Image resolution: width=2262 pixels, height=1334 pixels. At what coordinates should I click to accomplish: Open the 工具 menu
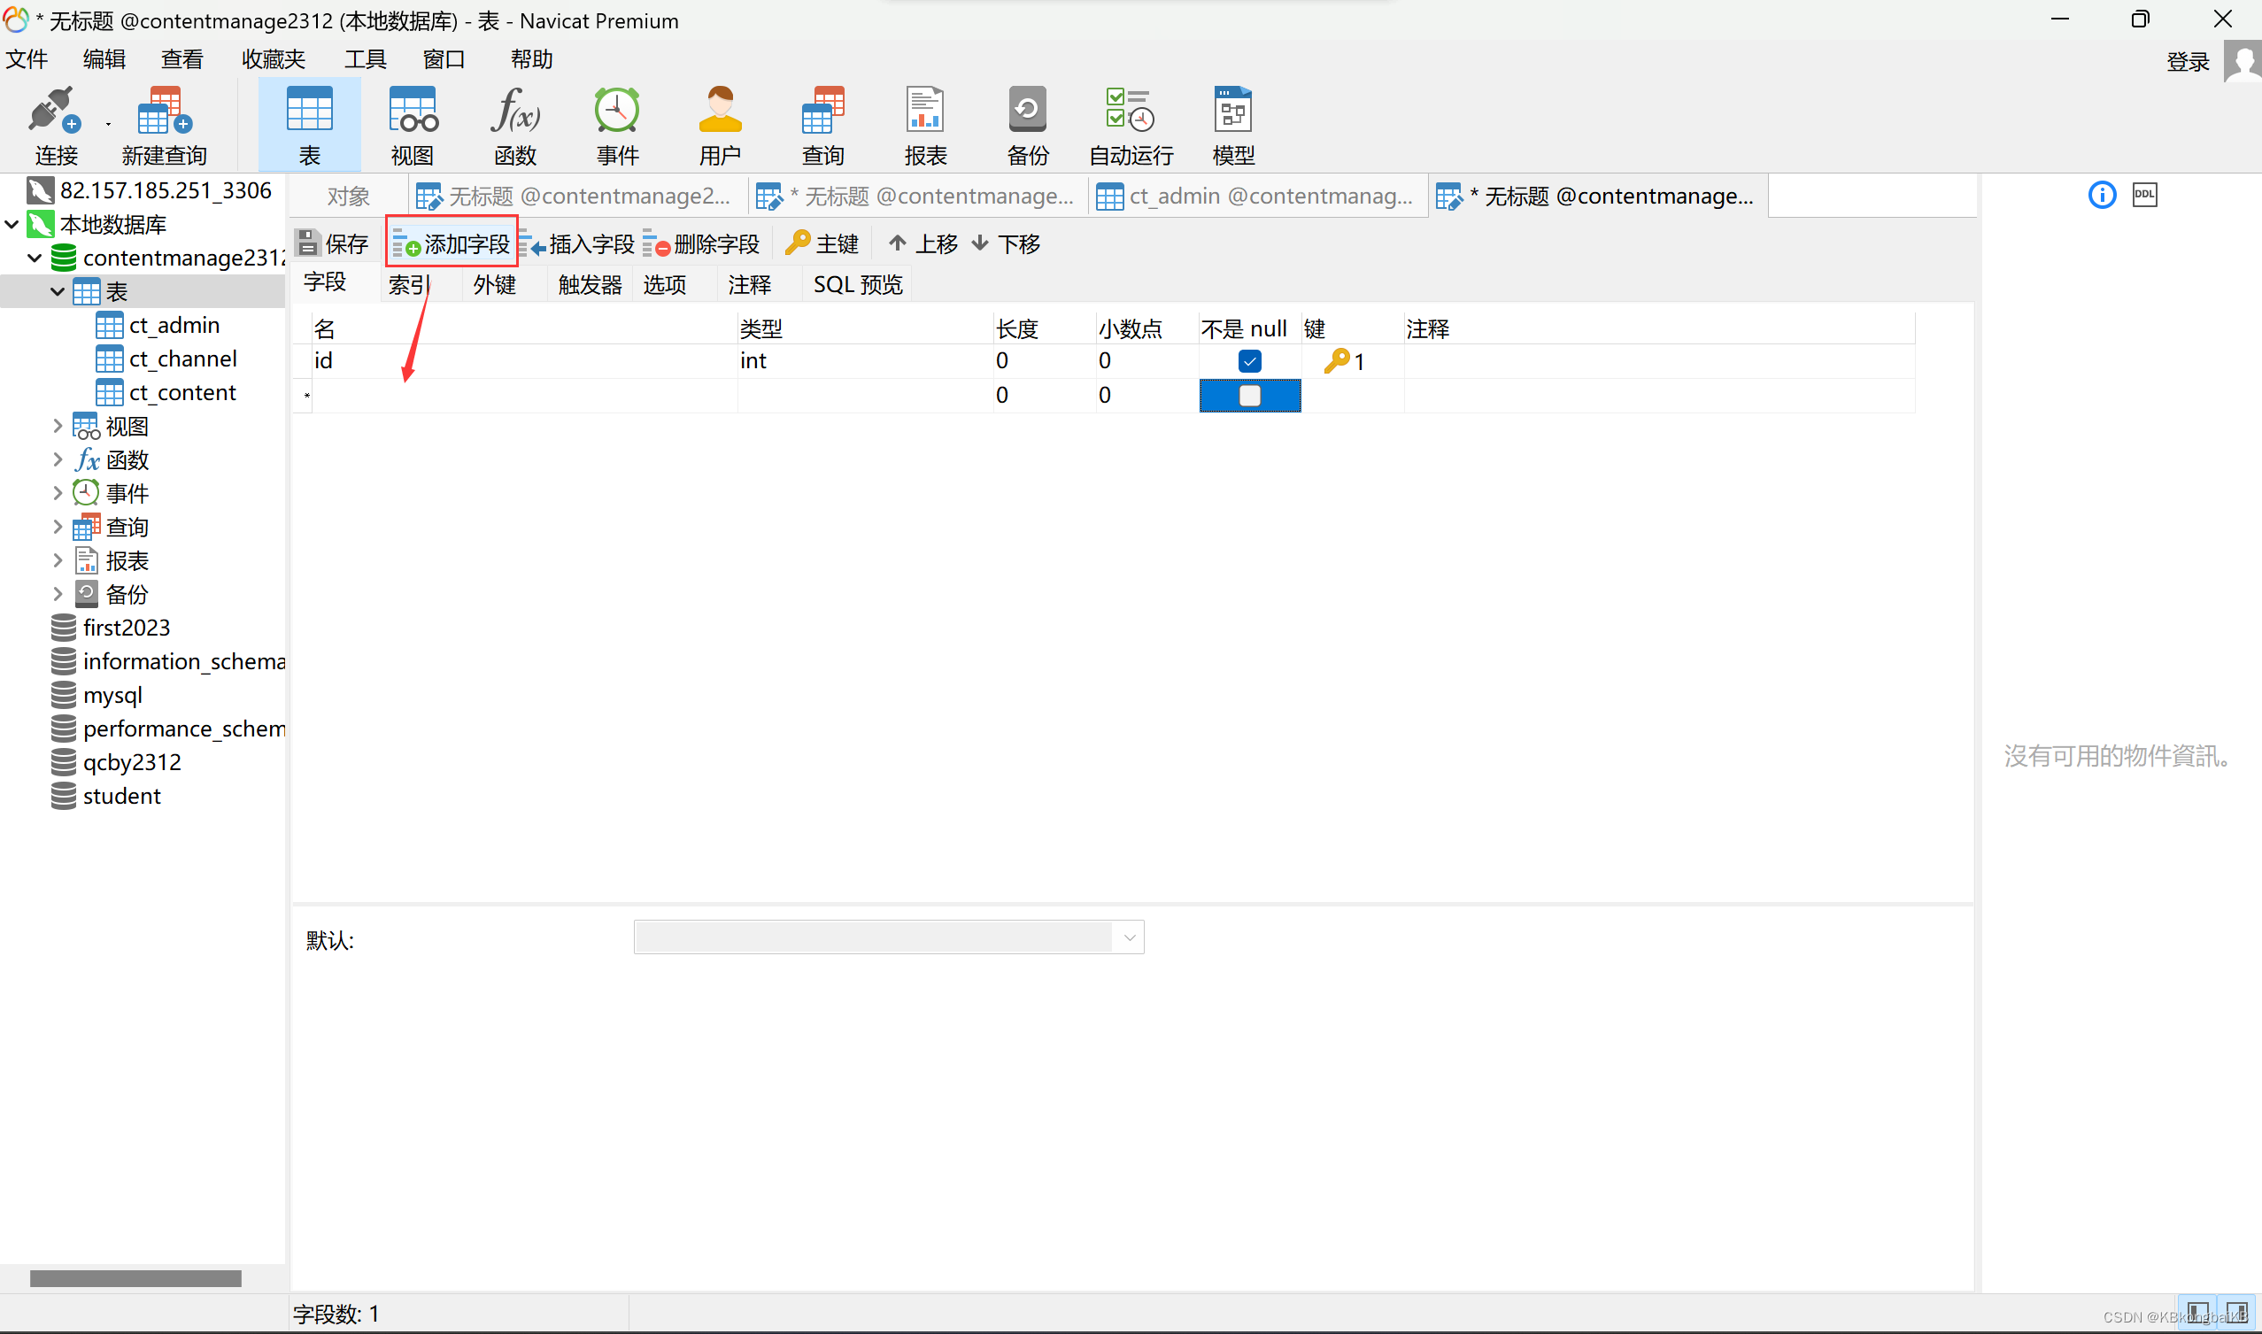[x=365, y=59]
